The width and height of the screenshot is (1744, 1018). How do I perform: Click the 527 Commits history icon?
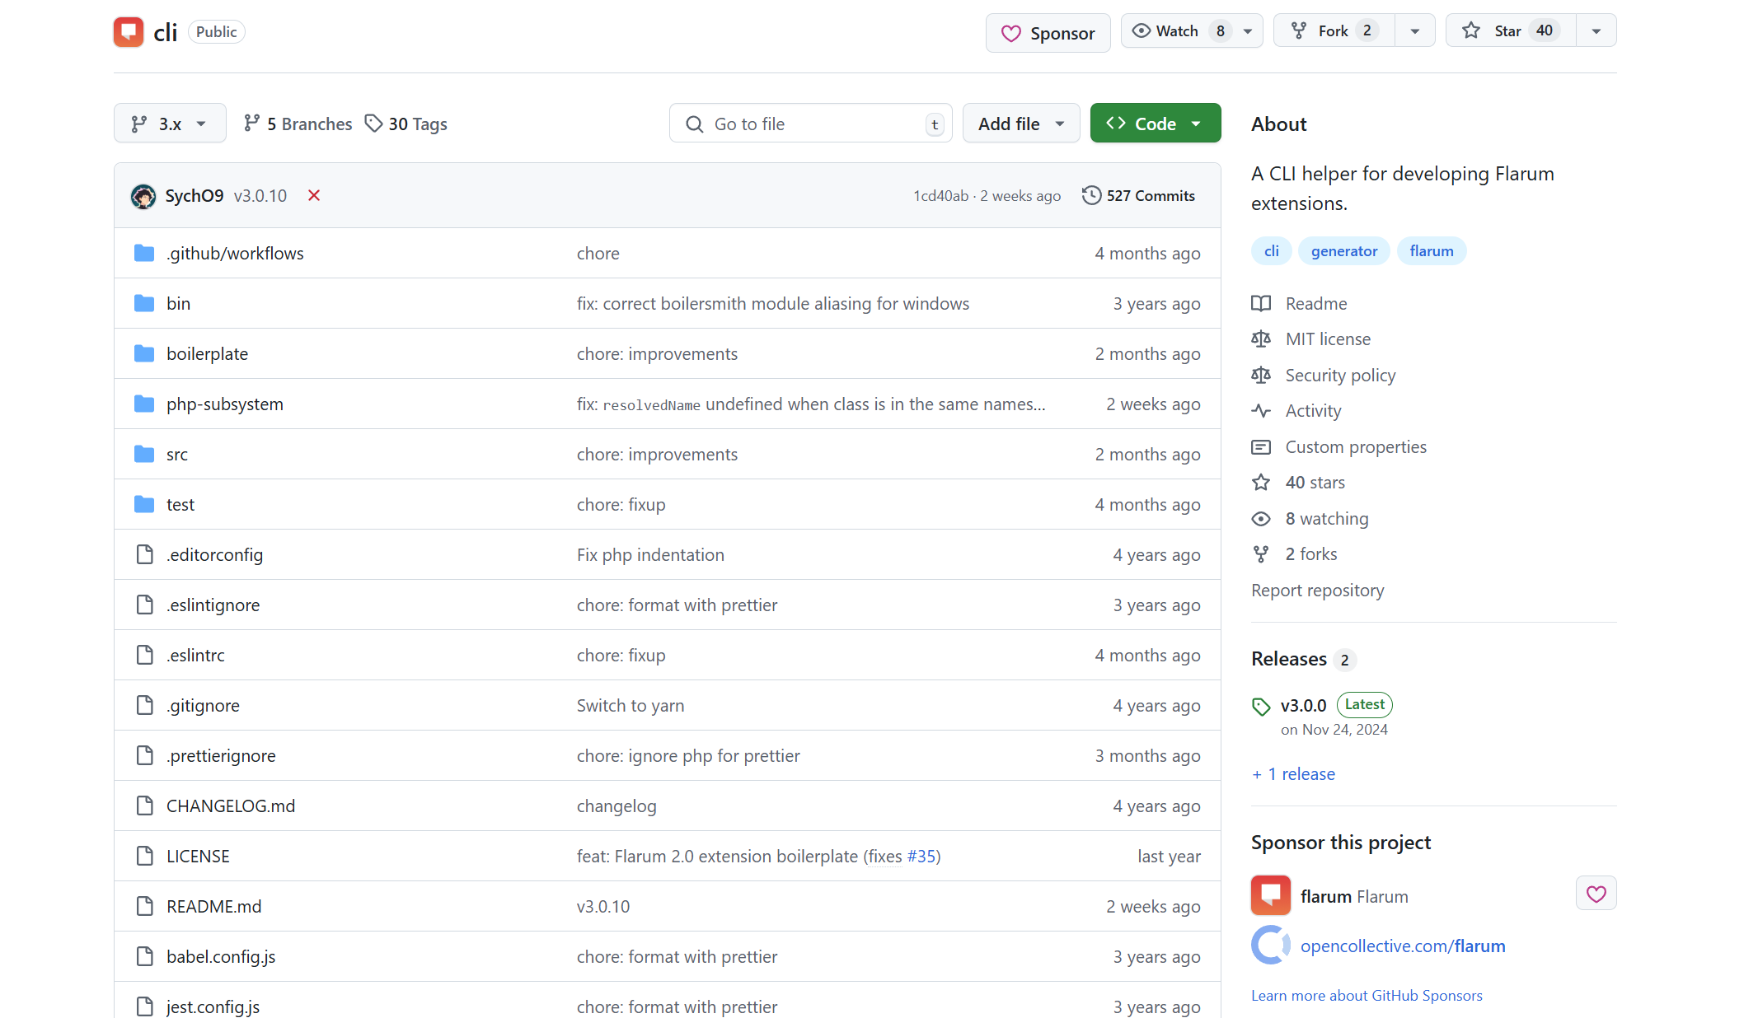(x=1091, y=195)
